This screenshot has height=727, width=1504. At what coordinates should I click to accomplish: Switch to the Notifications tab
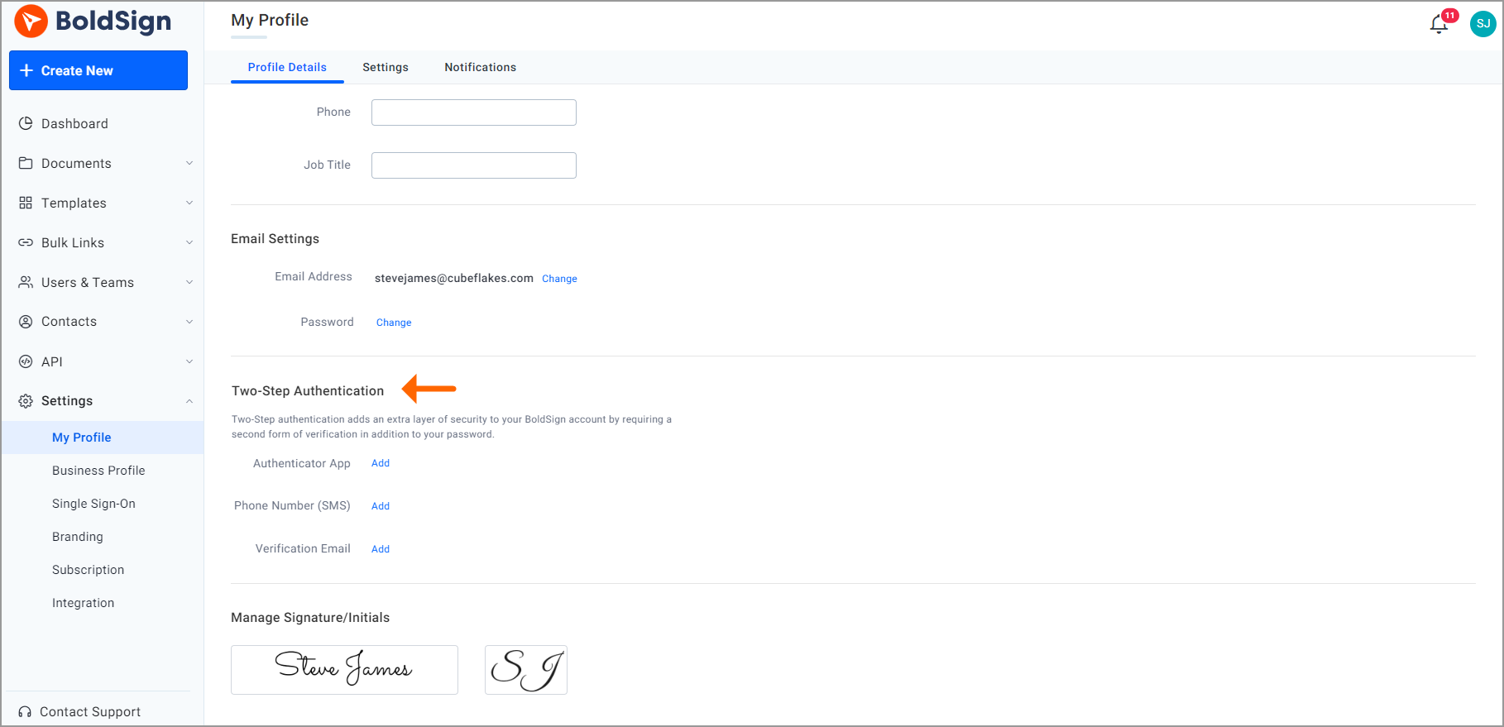pos(480,67)
